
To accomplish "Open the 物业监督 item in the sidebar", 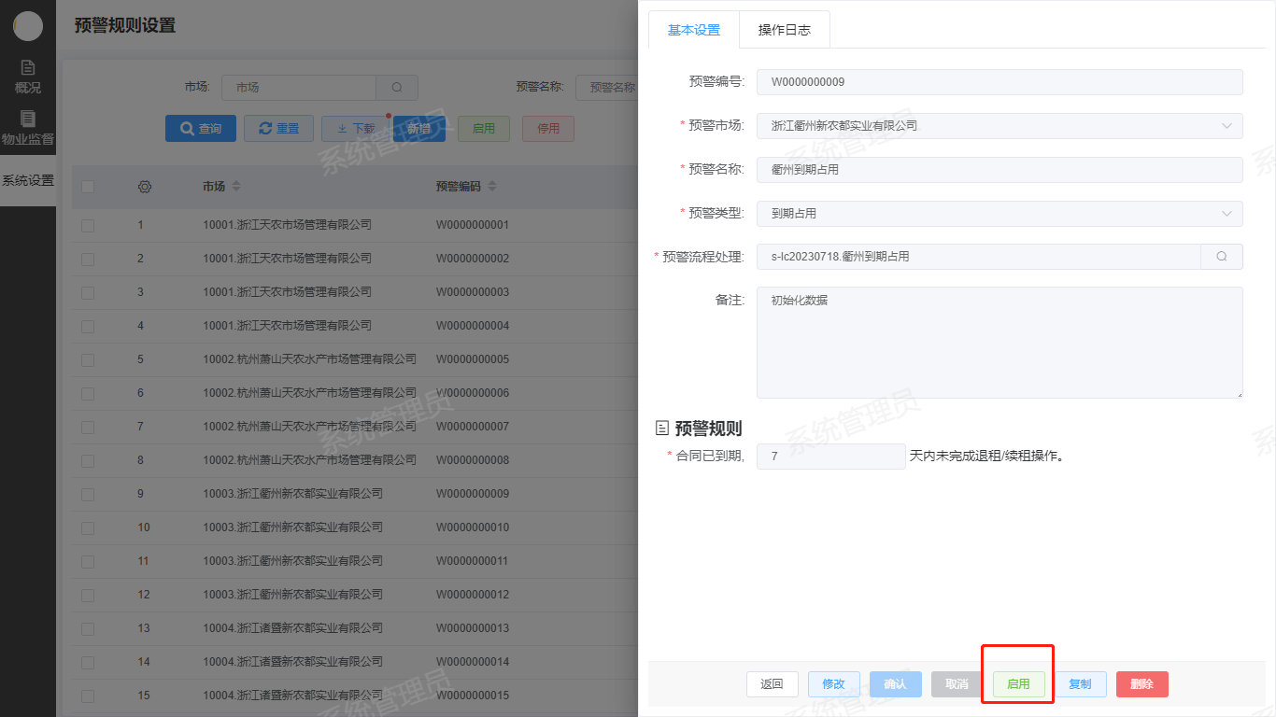I will [x=28, y=129].
